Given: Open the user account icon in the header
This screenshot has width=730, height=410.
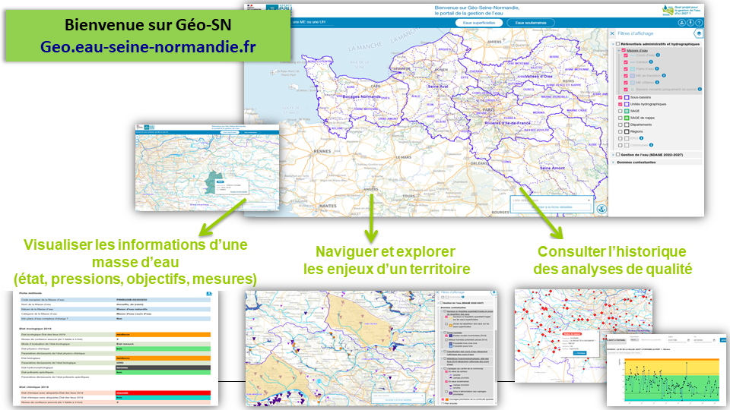Looking at the screenshot, I should [682, 22].
